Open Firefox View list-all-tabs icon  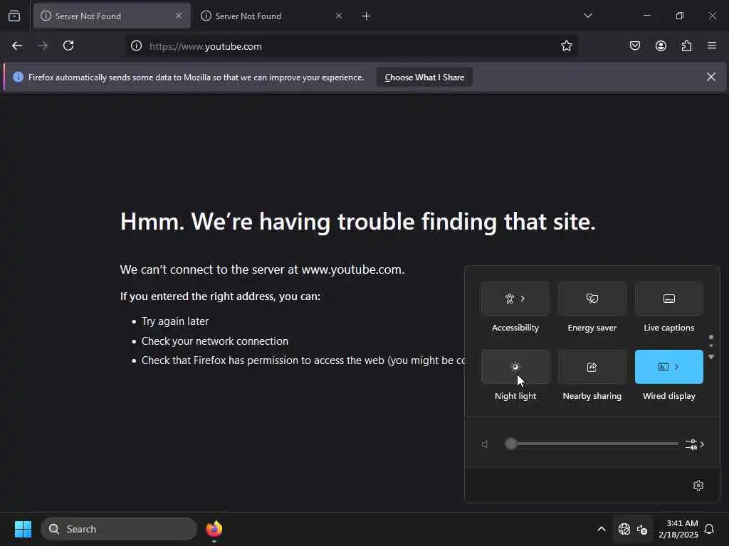tap(14, 16)
